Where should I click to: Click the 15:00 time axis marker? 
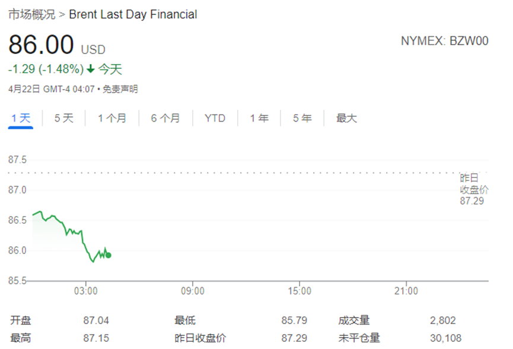point(299,291)
